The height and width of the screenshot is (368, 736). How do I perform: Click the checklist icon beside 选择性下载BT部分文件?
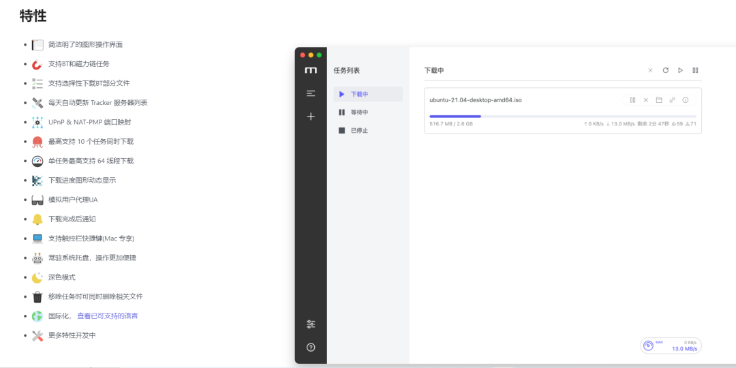click(37, 84)
